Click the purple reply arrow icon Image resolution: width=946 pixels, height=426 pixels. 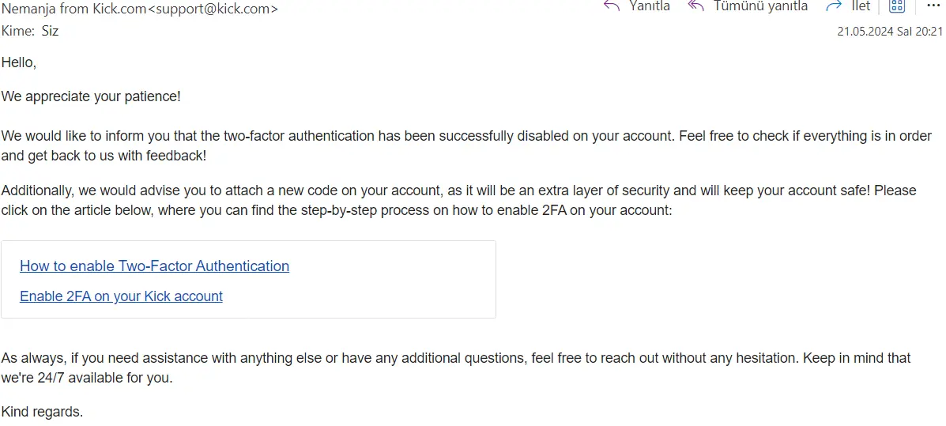point(612,6)
